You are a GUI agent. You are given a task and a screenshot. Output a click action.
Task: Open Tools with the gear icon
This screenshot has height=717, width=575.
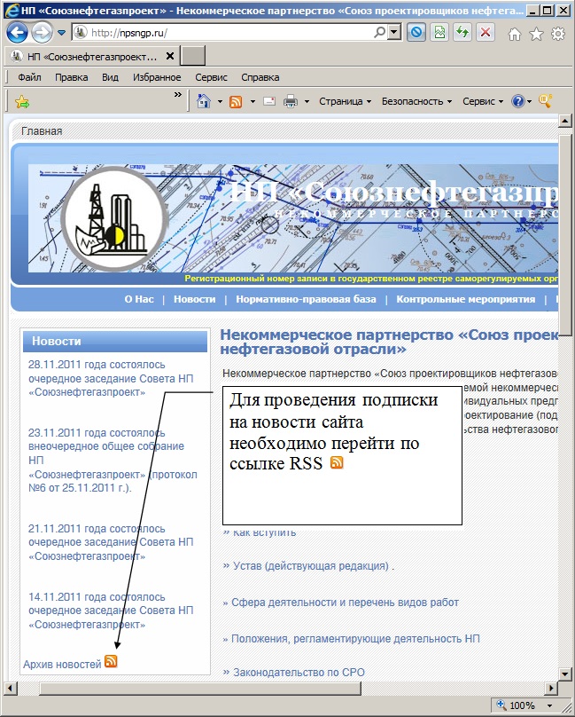click(558, 34)
